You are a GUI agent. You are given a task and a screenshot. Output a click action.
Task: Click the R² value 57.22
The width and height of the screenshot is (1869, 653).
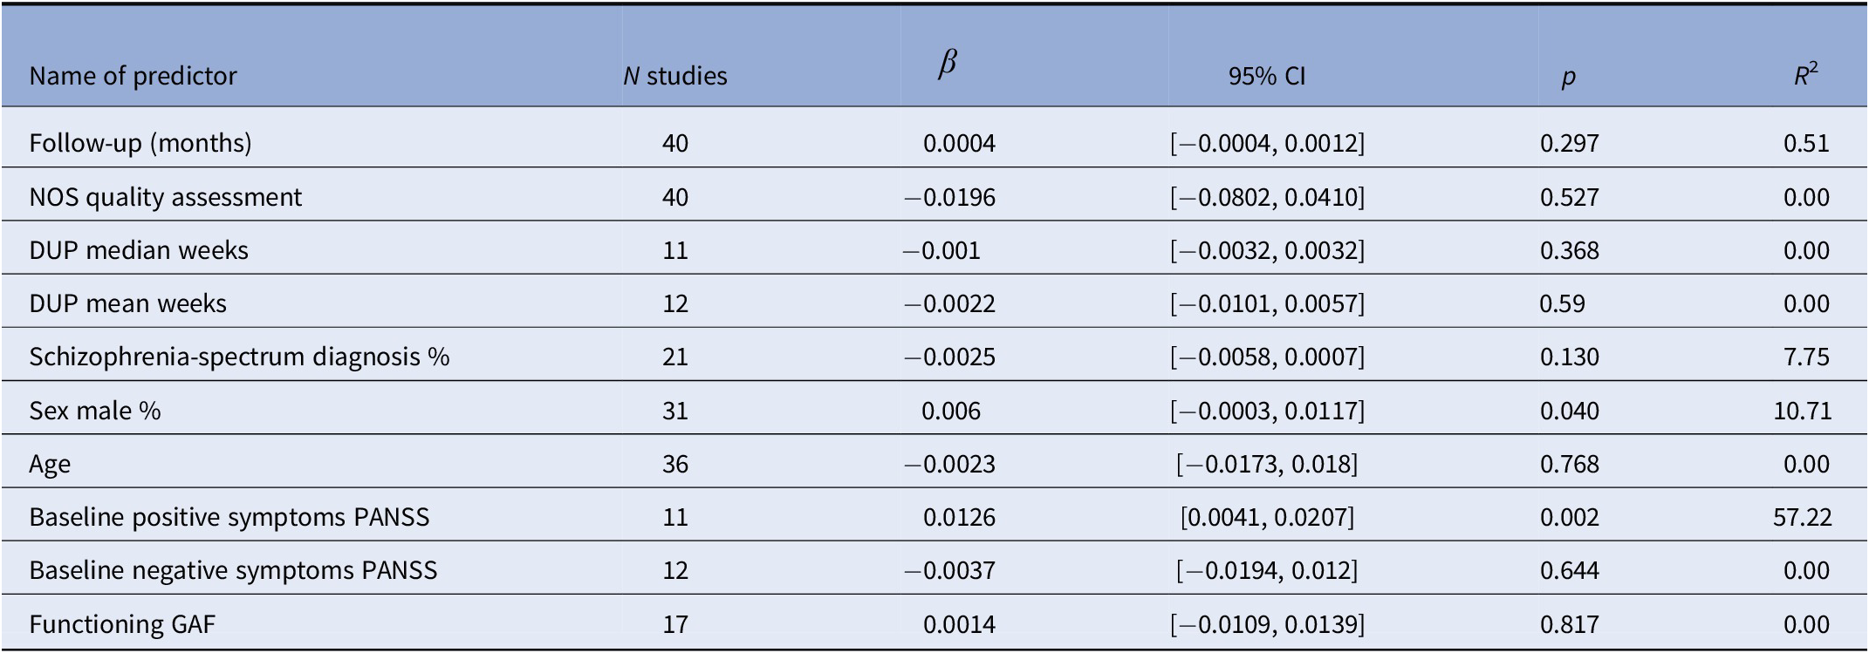pyautogui.click(x=1802, y=517)
